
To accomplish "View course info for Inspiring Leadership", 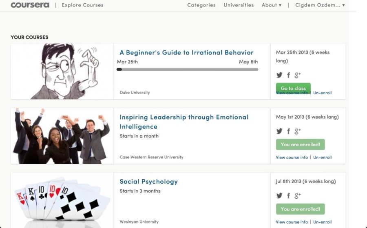I will coord(292,157).
